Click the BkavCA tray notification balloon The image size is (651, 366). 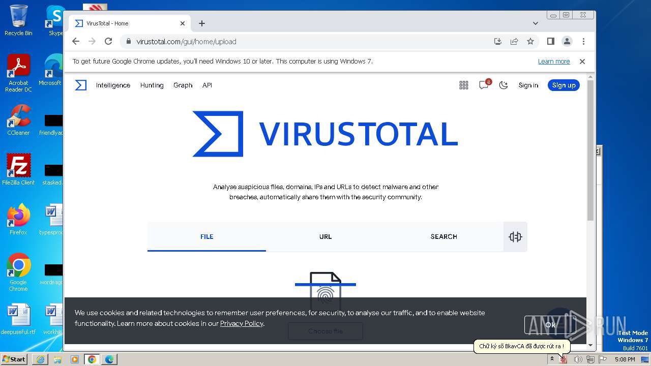tap(522, 346)
